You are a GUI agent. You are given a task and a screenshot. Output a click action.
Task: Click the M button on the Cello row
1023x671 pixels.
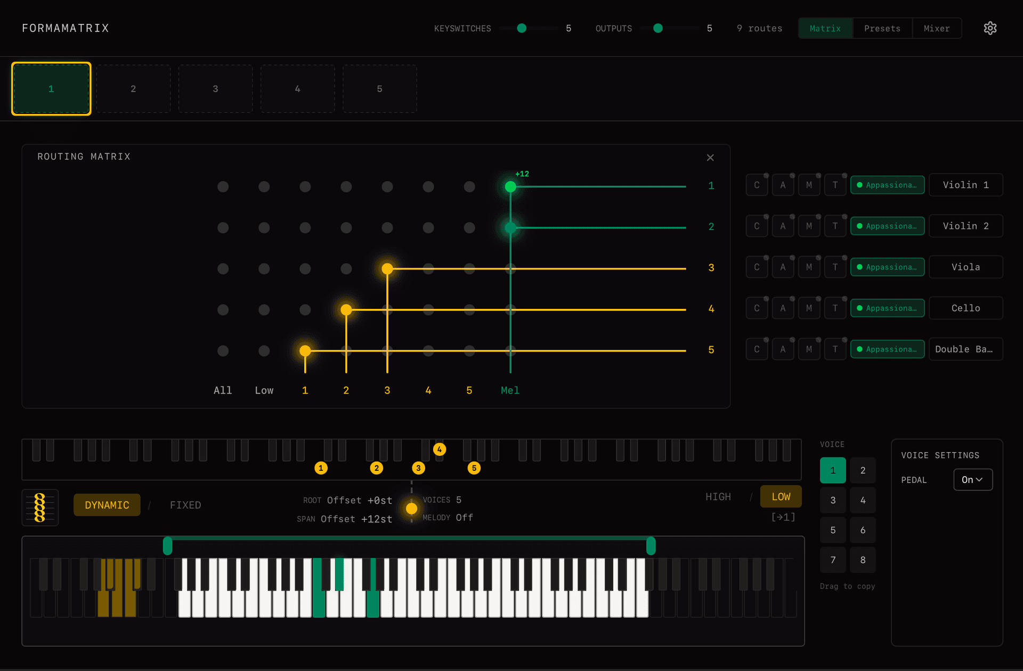tap(809, 308)
